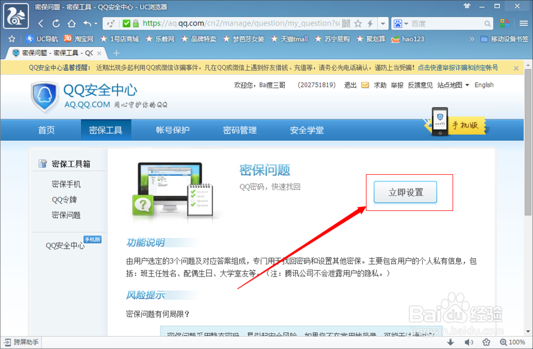This screenshot has width=533, height=349.
Task: Open the 淘宝网 bookmark
Action: (79, 39)
